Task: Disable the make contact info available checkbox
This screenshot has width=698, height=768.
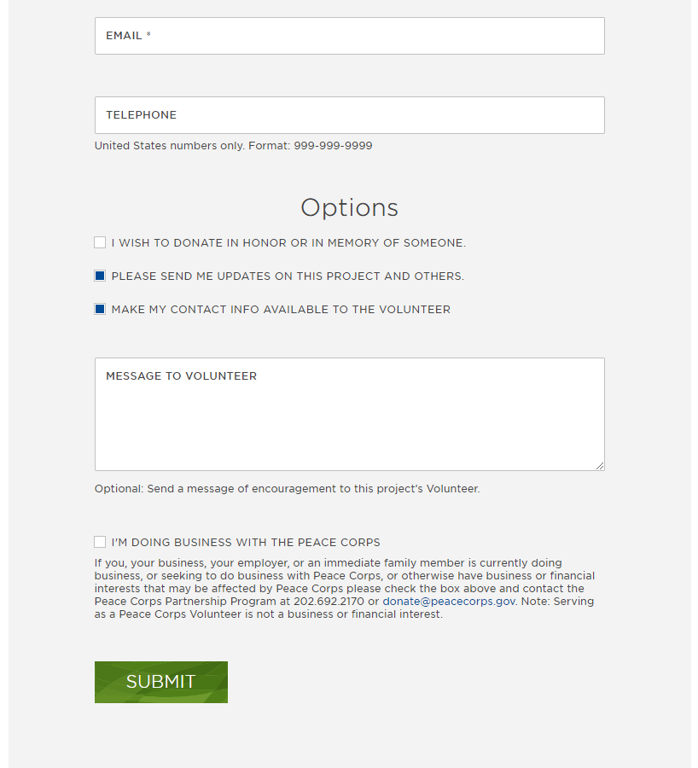Action: [x=100, y=310]
